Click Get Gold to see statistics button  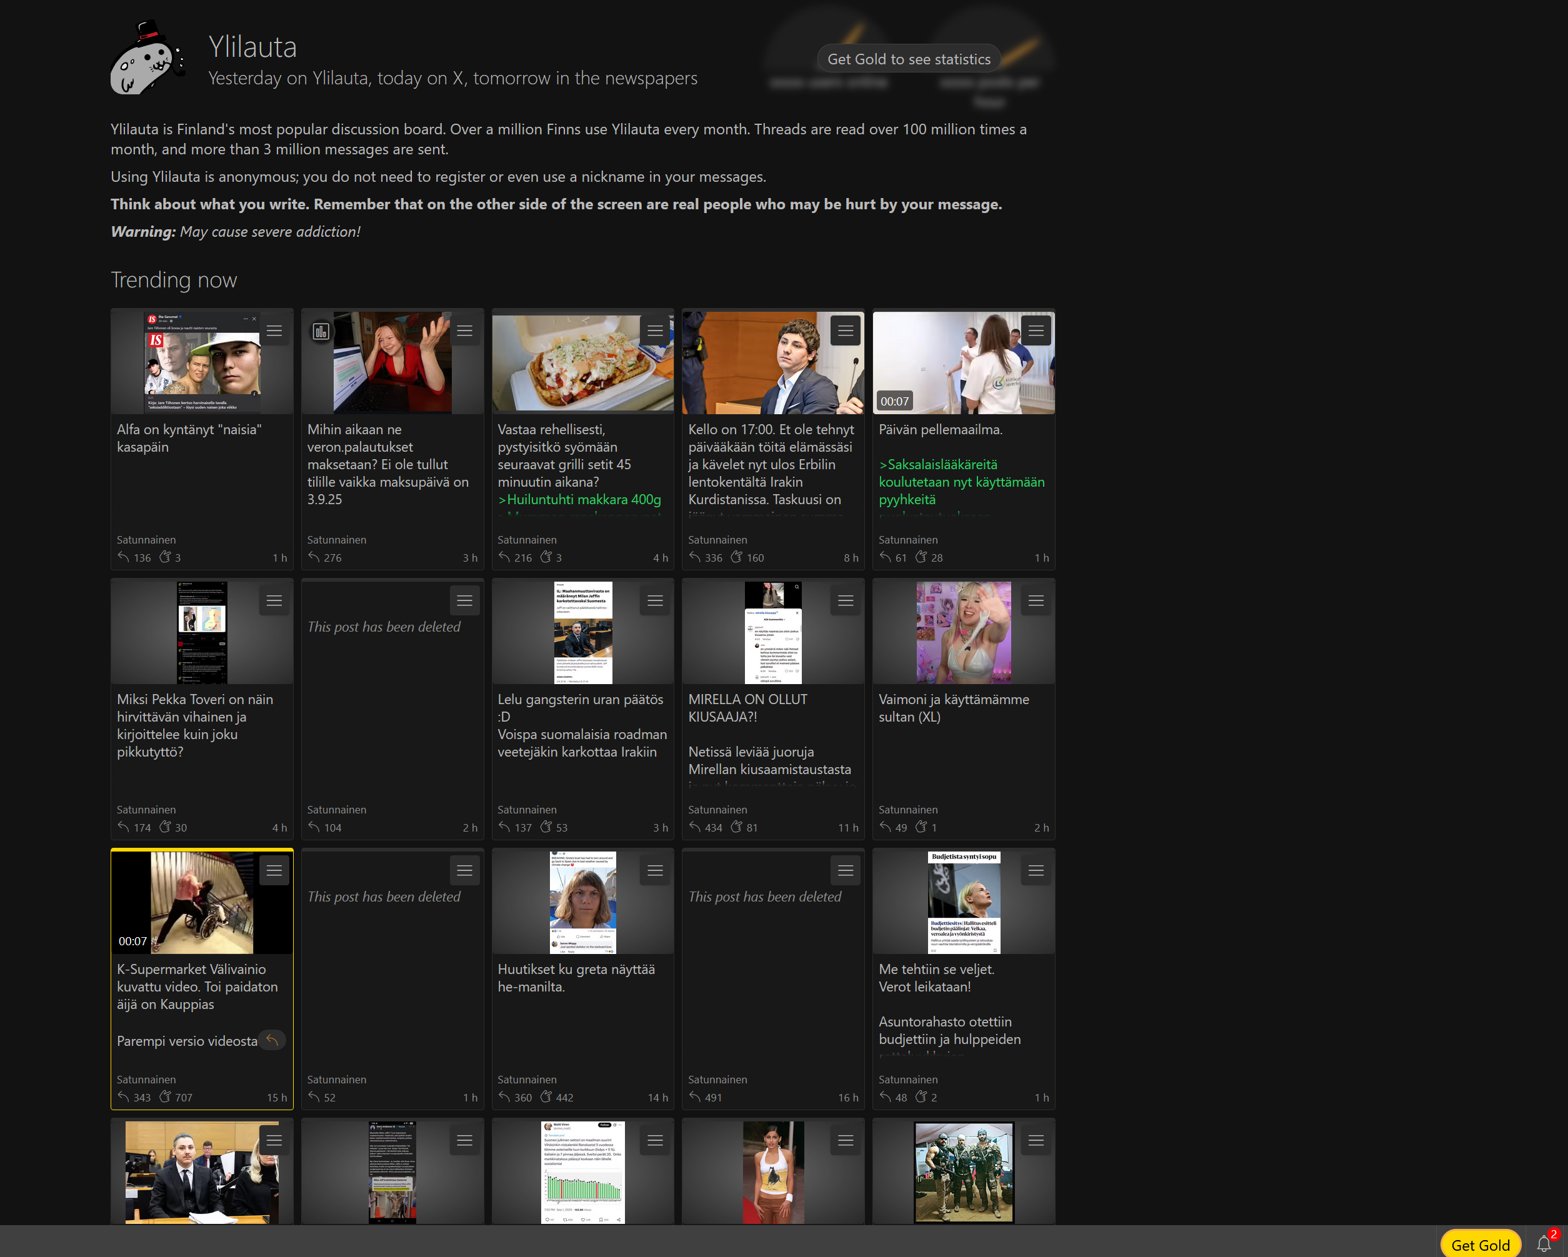pyautogui.click(x=908, y=59)
